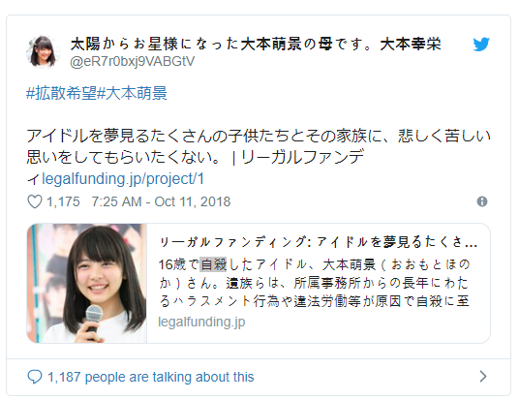This screenshot has width=519, height=400.
Task: Click the author display name 大本幸栄
Action: [x=411, y=44]
